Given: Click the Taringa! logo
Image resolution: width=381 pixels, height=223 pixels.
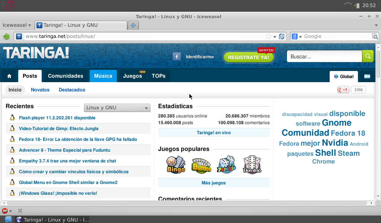Looking at the screenshot, I should click(x=36, y=54).
